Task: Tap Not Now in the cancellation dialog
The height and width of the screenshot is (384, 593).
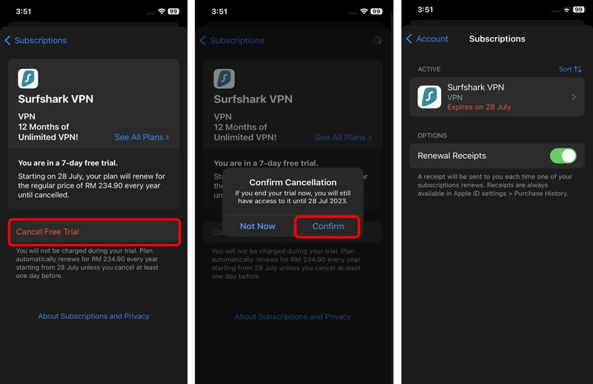Action: tap(257, 226)
